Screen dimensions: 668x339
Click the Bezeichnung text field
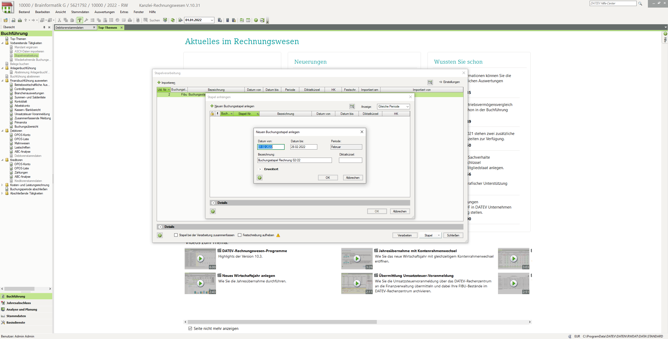tap(294, 160)
